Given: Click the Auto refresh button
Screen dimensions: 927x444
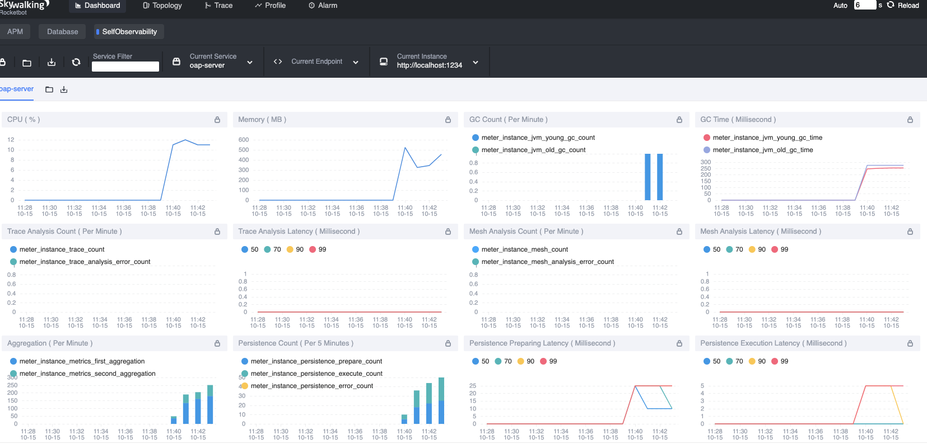Looking at the screenshot, I should point(840,6).
